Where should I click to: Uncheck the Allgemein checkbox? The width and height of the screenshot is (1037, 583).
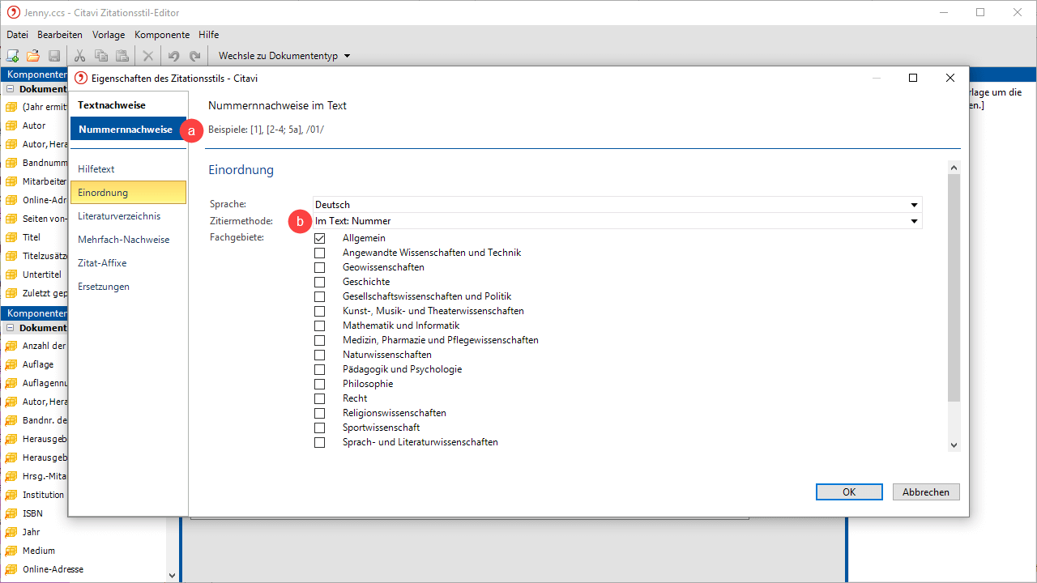click(320, 238)
